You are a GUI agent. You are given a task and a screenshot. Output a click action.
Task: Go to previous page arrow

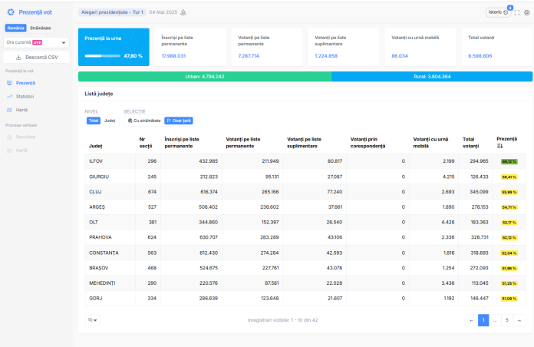point(471,320)
